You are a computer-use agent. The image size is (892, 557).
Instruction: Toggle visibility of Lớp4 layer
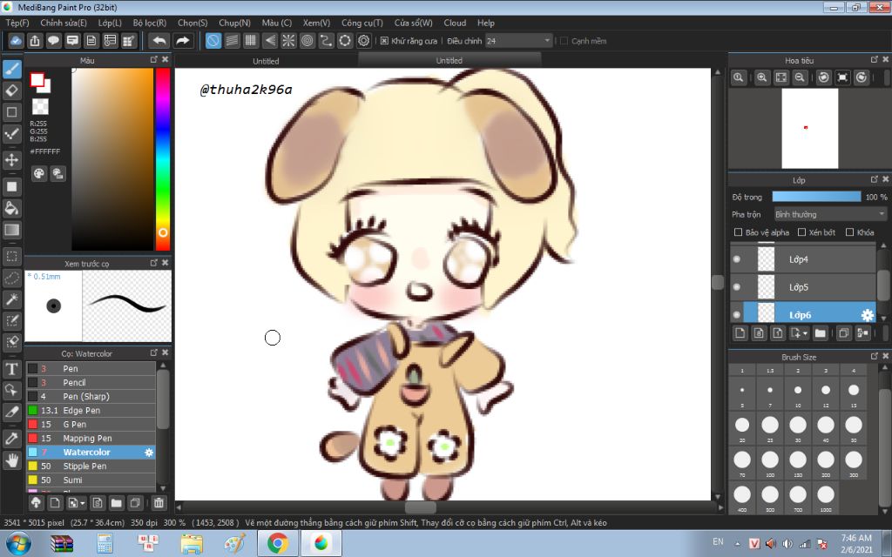737,259
